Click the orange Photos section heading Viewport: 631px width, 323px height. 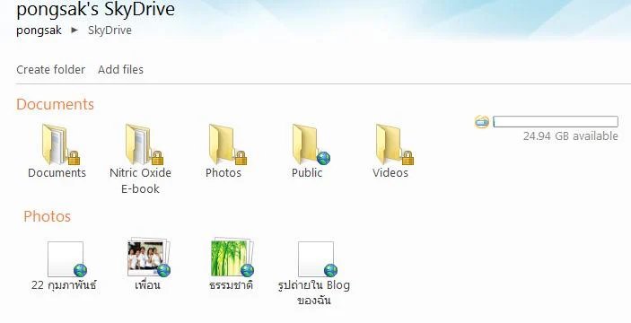coord(47,216)
